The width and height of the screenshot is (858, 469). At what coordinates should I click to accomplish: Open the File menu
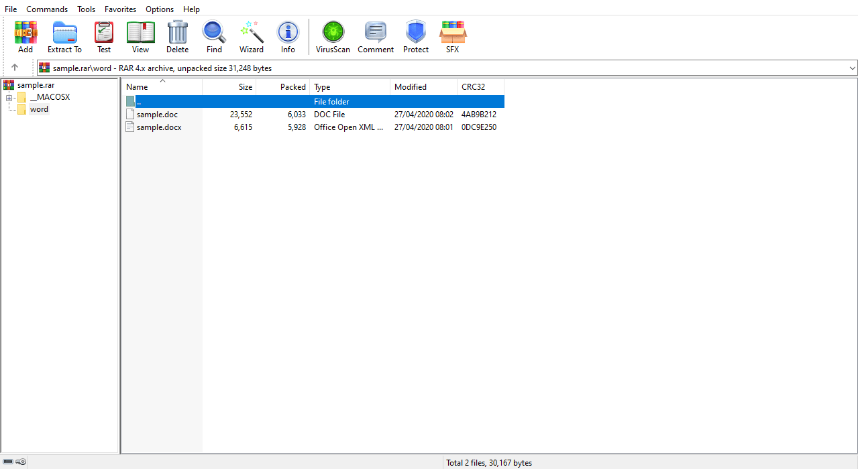click(11, 9)
